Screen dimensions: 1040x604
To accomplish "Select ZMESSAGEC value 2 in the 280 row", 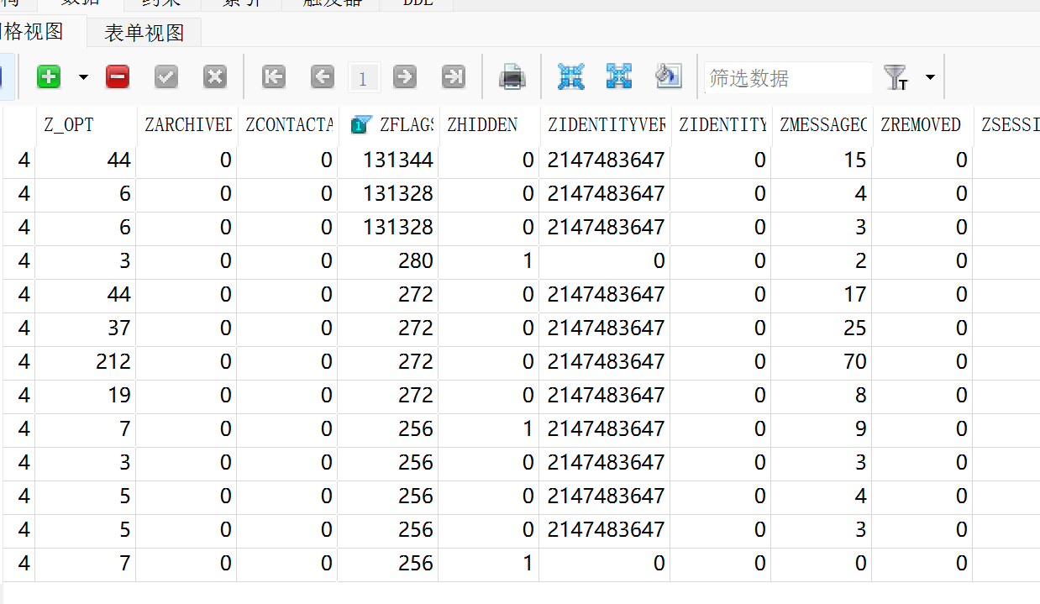I will coord(822,260).
